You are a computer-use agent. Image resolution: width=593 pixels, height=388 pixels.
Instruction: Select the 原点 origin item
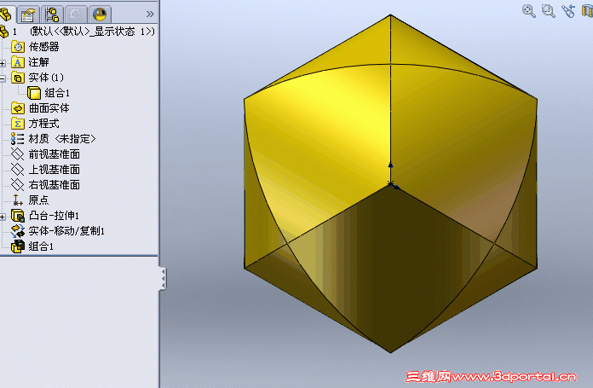click(38, 200)
